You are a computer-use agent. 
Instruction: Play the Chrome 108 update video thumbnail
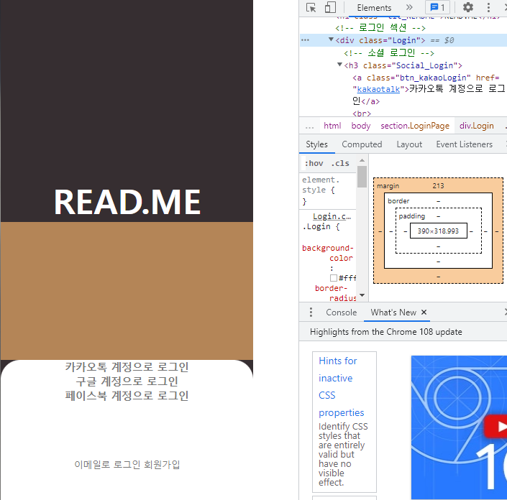click(496, 426)
